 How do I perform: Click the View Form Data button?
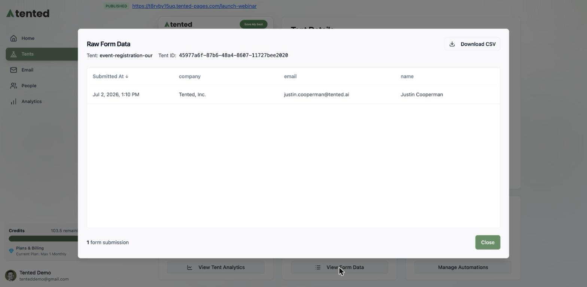click(340, 268)
